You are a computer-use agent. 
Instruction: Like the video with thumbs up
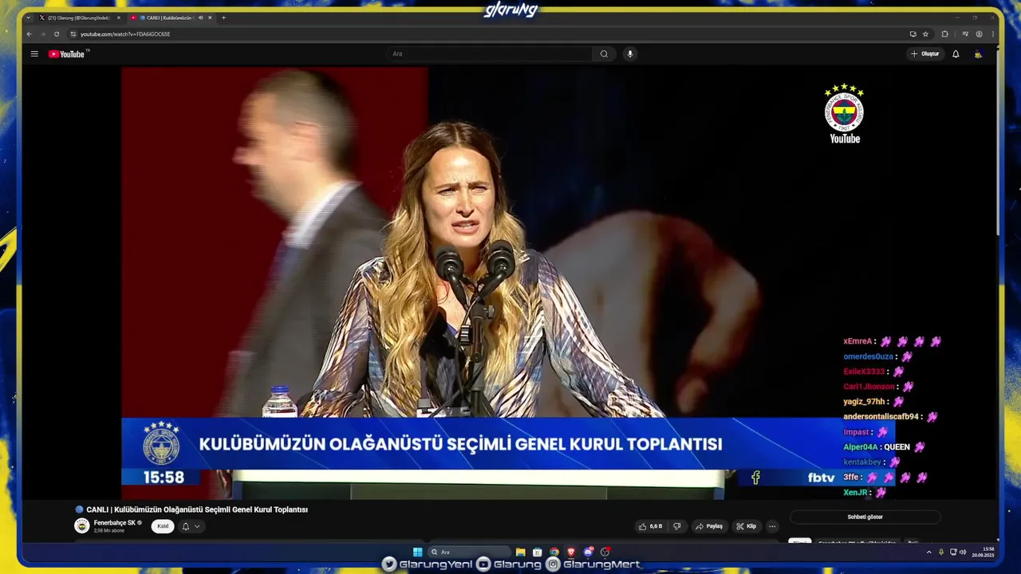(x=649, y=526)
